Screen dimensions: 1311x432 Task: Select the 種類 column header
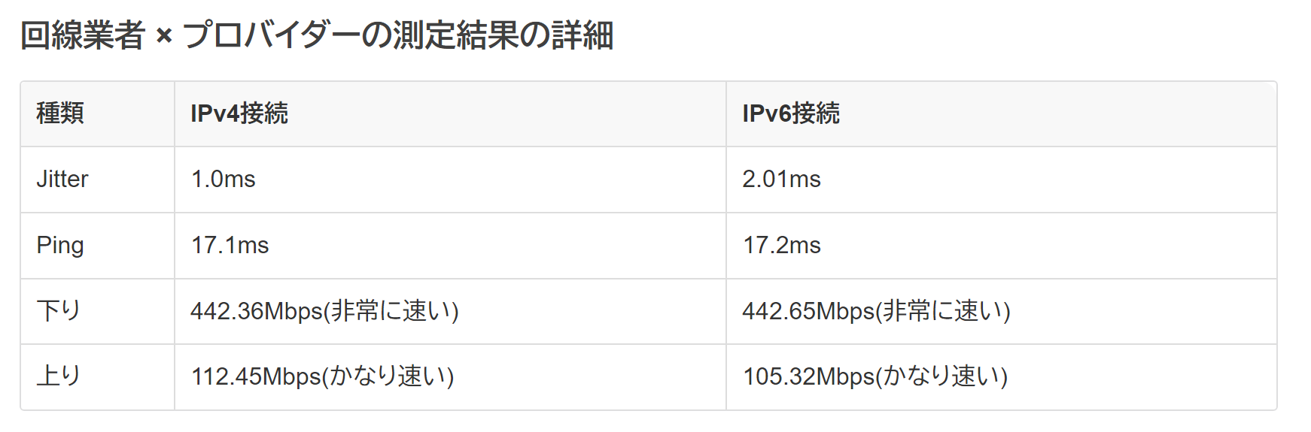pos(60,113)
